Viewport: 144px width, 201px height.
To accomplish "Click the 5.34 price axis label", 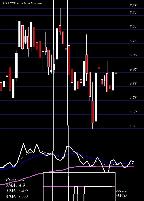I will point(133,13).
